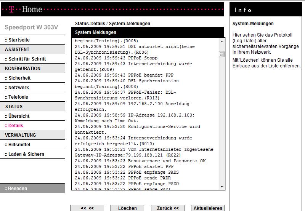Image resolution: width=305 pixels, height=211 pixels.
Task: Click Beenden to log out
Action: (x=32, y=188)
